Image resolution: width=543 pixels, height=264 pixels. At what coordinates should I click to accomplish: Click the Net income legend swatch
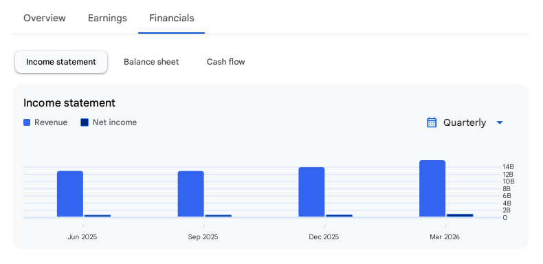click(85, 122)
